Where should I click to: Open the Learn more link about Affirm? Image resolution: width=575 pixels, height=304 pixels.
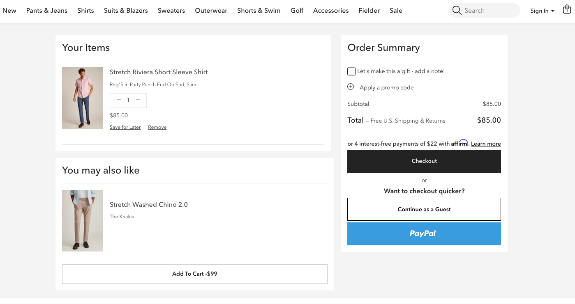point(486,144)
